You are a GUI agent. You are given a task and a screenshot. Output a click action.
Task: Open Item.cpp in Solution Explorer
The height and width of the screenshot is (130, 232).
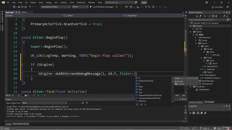tap(216, 55)
